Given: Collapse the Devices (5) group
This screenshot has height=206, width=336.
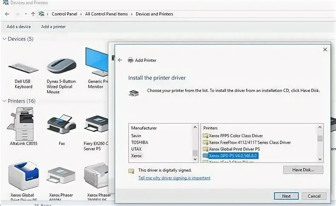Looking at the screenshot, I should tap(4, 39).
